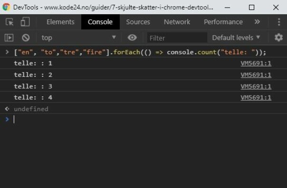This screenshot has height=188, width=287.
Task: Toggle the device toolbar icon
Action: click(x=25, y=22)
